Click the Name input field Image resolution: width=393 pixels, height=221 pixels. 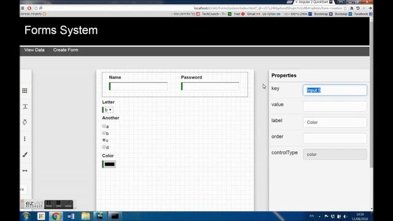click(x=138, y=86)
